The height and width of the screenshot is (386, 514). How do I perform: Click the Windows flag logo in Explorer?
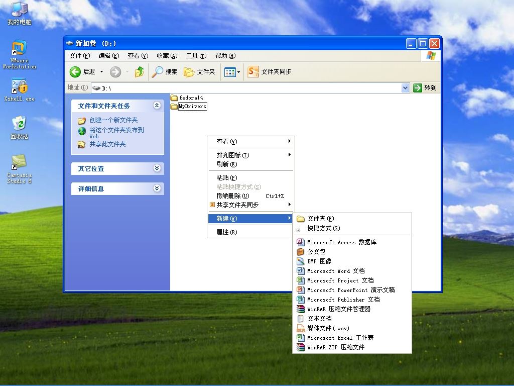coord(431,56)
